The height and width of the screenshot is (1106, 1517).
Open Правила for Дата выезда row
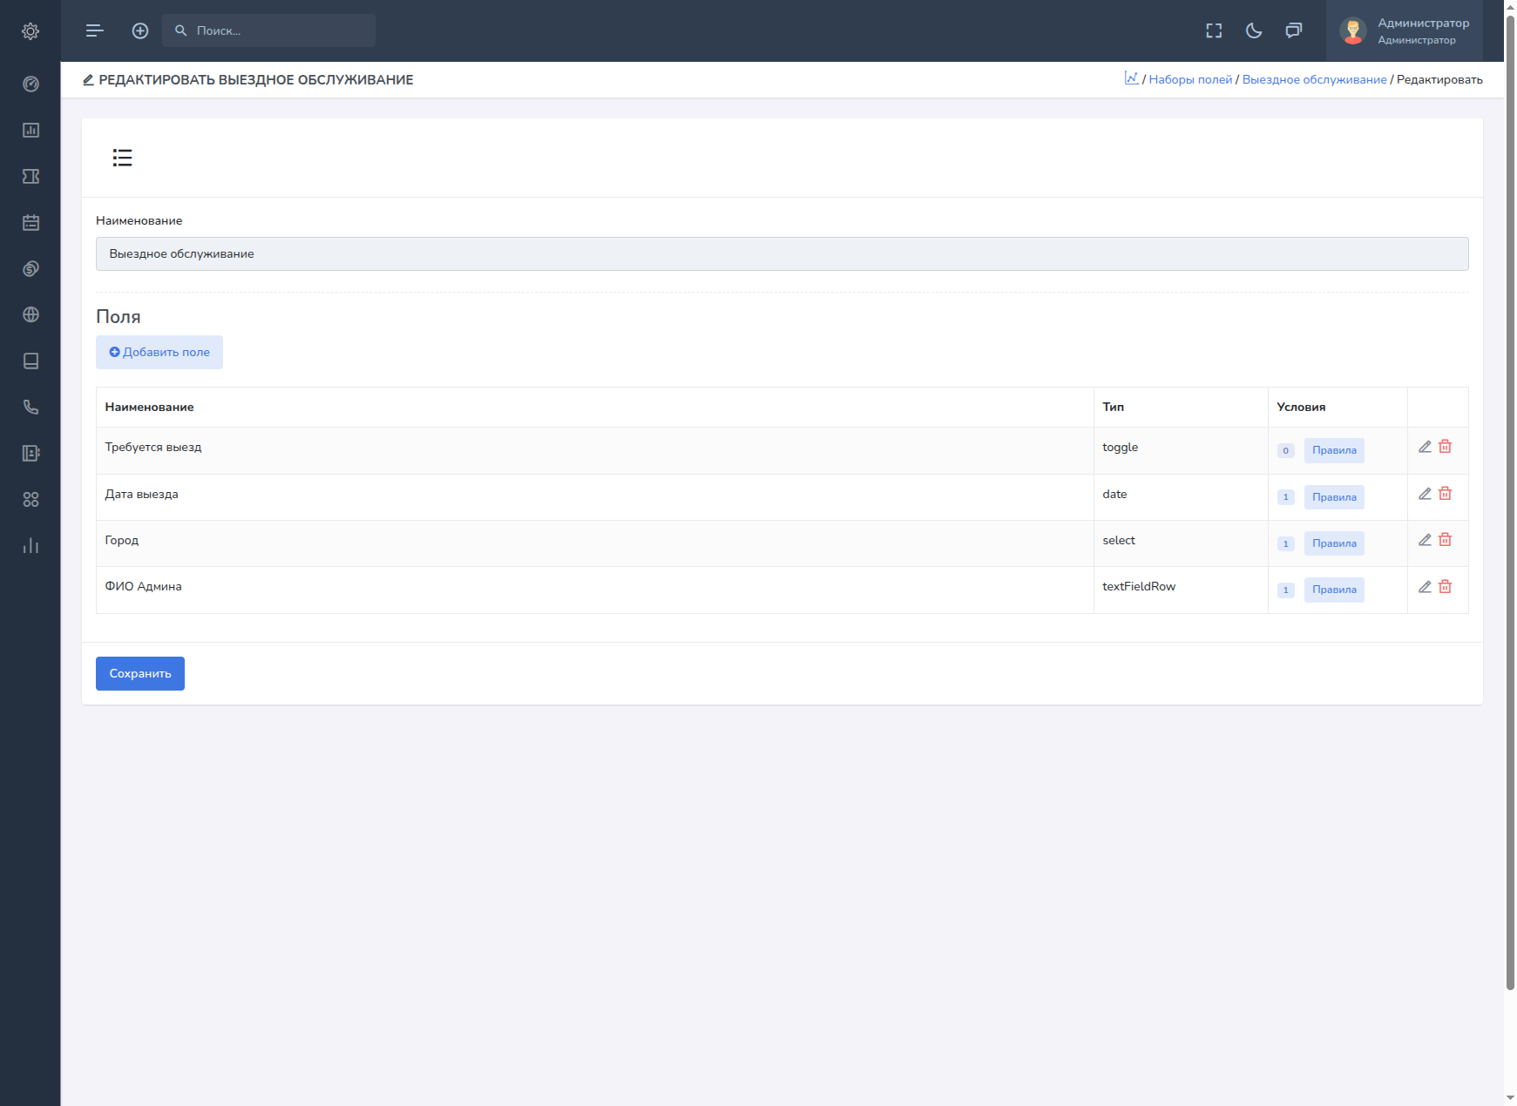[1334, 497]
